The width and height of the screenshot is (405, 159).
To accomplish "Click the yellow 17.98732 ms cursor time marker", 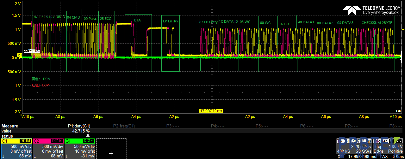I will [x=211, y=111].
